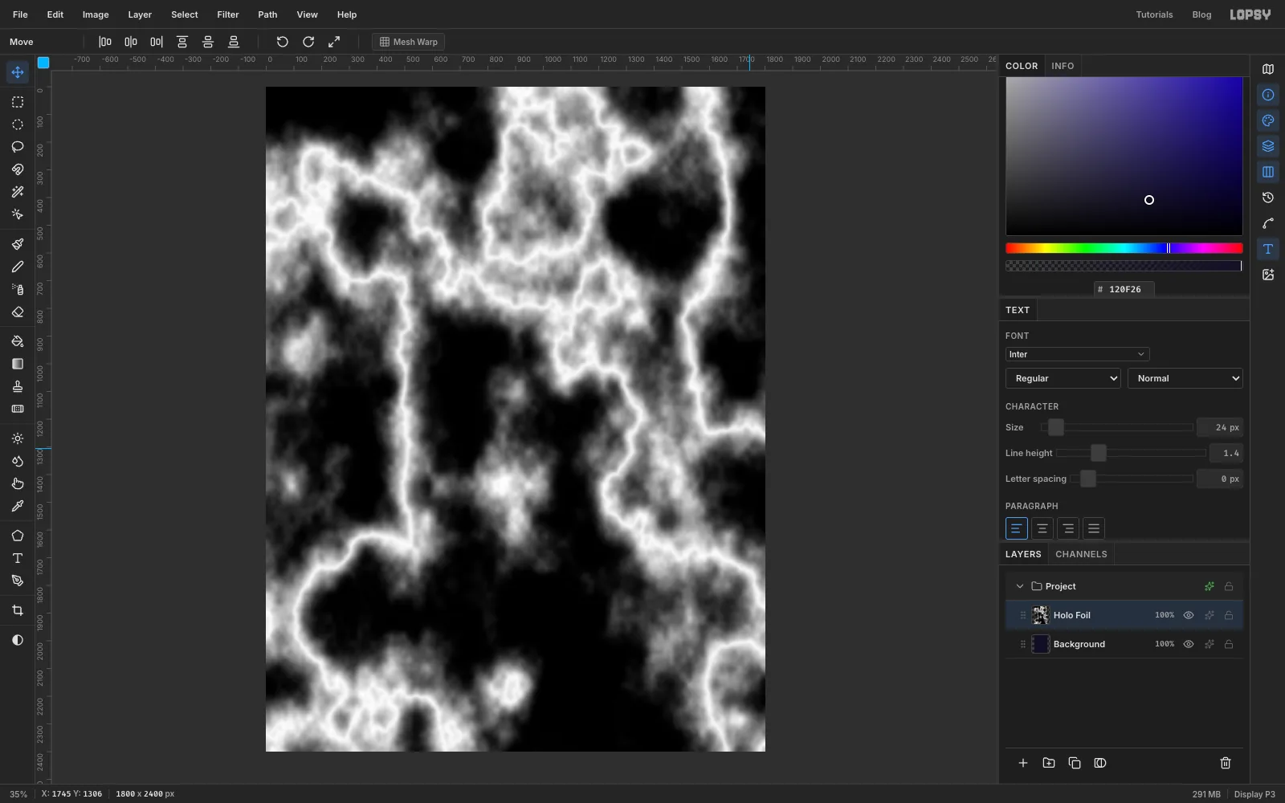Click align left edges icon
This screenshot has height=803, width=1285.
coord(105,42)
